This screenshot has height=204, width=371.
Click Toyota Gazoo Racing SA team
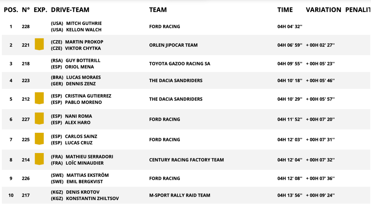pyautogui.click(x=180, y=64)
